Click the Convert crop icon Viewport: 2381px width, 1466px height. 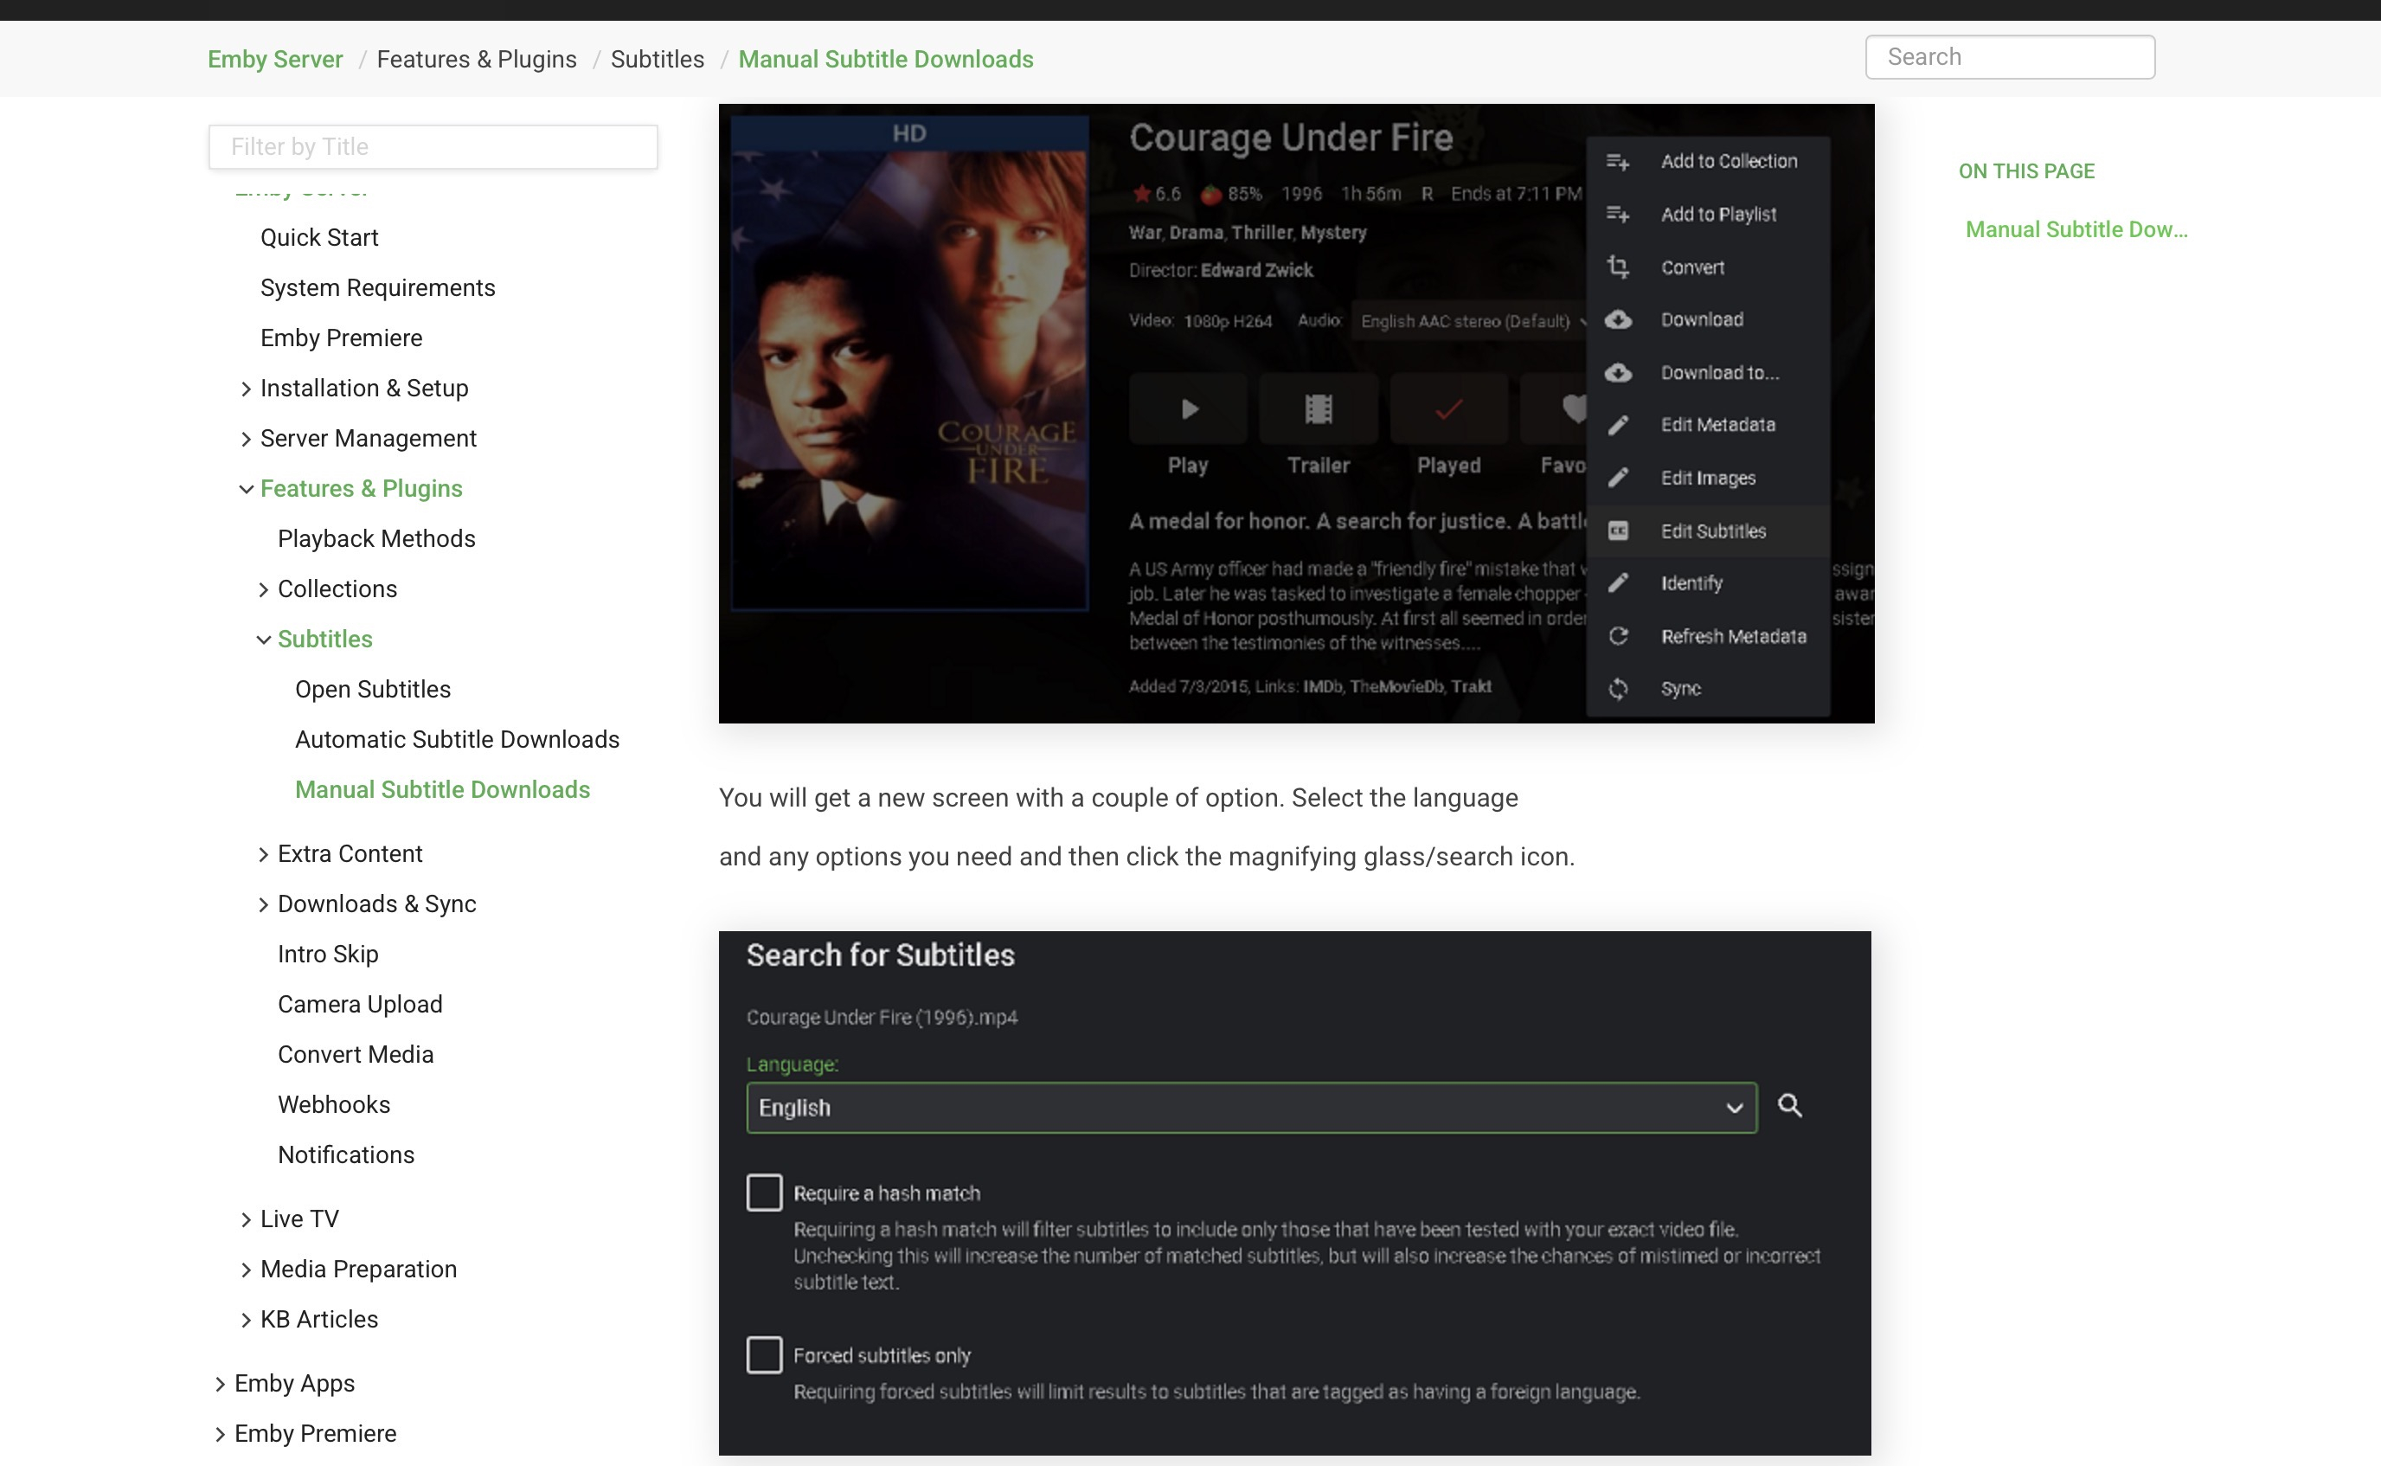1617,267
